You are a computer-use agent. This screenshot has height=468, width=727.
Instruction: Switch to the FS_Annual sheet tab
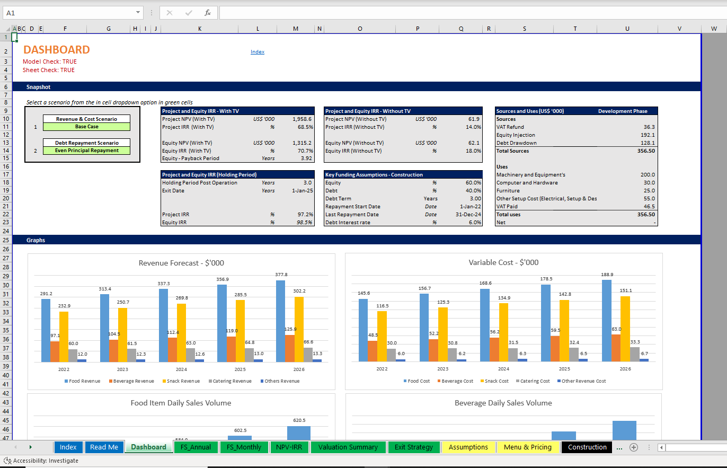coord(196,447)
